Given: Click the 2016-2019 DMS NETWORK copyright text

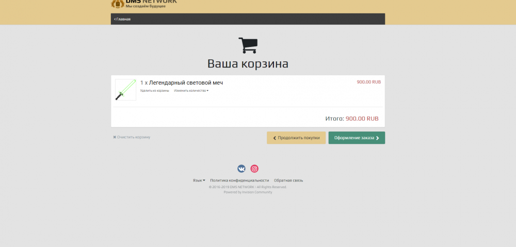Looking at the screenshot, I should (248, 187).
